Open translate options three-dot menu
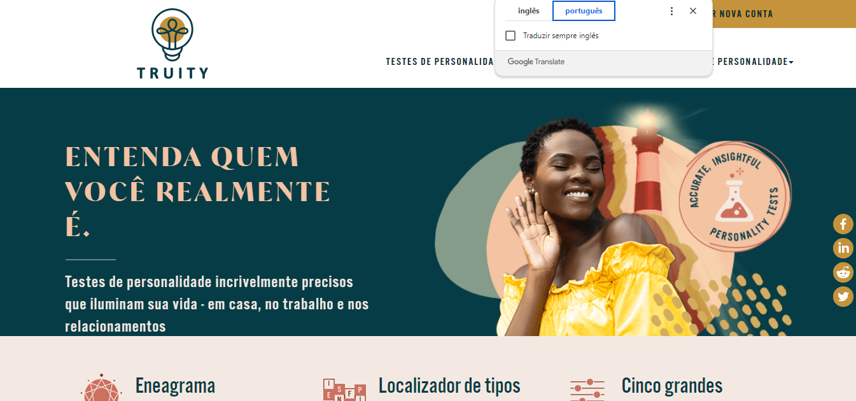Image resolution: width=856 pixels, height=401 pixels. click(671, 11)
